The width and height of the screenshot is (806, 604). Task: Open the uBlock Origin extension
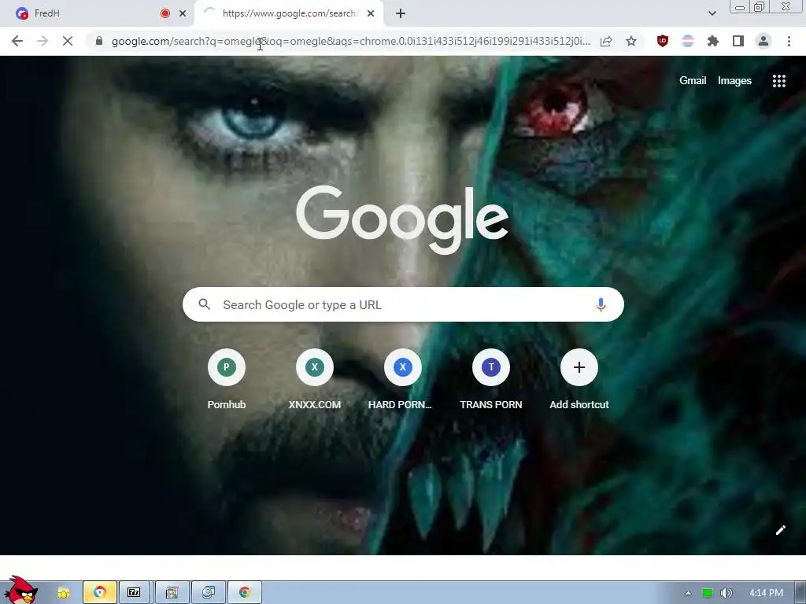663,41
